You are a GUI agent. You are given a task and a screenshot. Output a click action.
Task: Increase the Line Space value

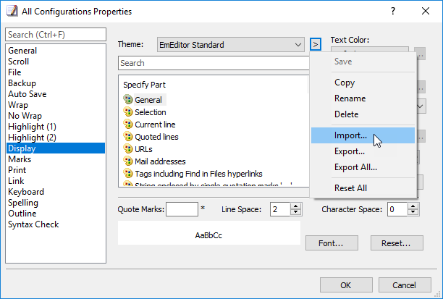click(295, 206)
